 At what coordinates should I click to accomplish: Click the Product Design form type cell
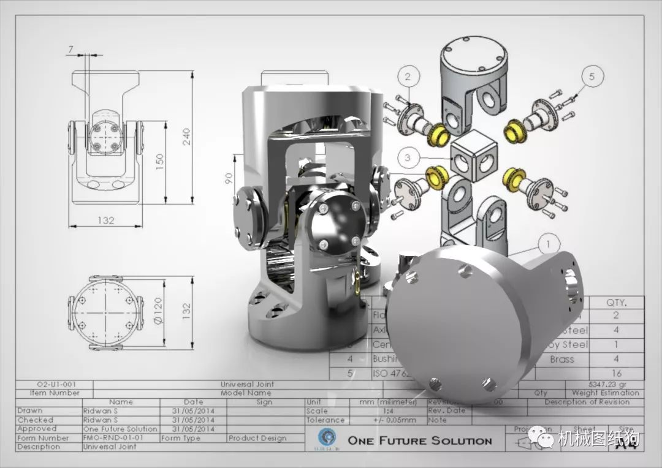257,438
